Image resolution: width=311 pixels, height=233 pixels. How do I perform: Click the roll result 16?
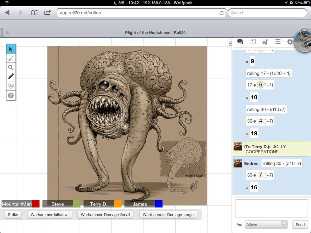(254, 187)
